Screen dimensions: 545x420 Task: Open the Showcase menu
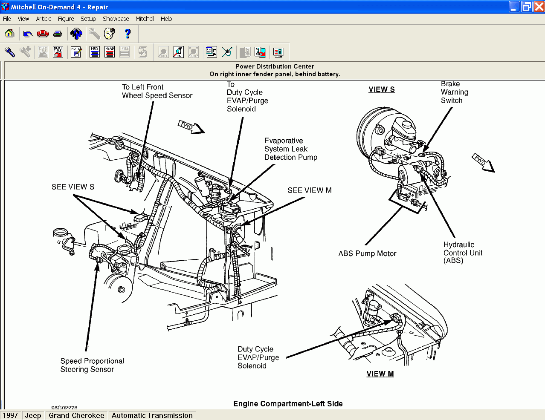[x=116, y=19]
